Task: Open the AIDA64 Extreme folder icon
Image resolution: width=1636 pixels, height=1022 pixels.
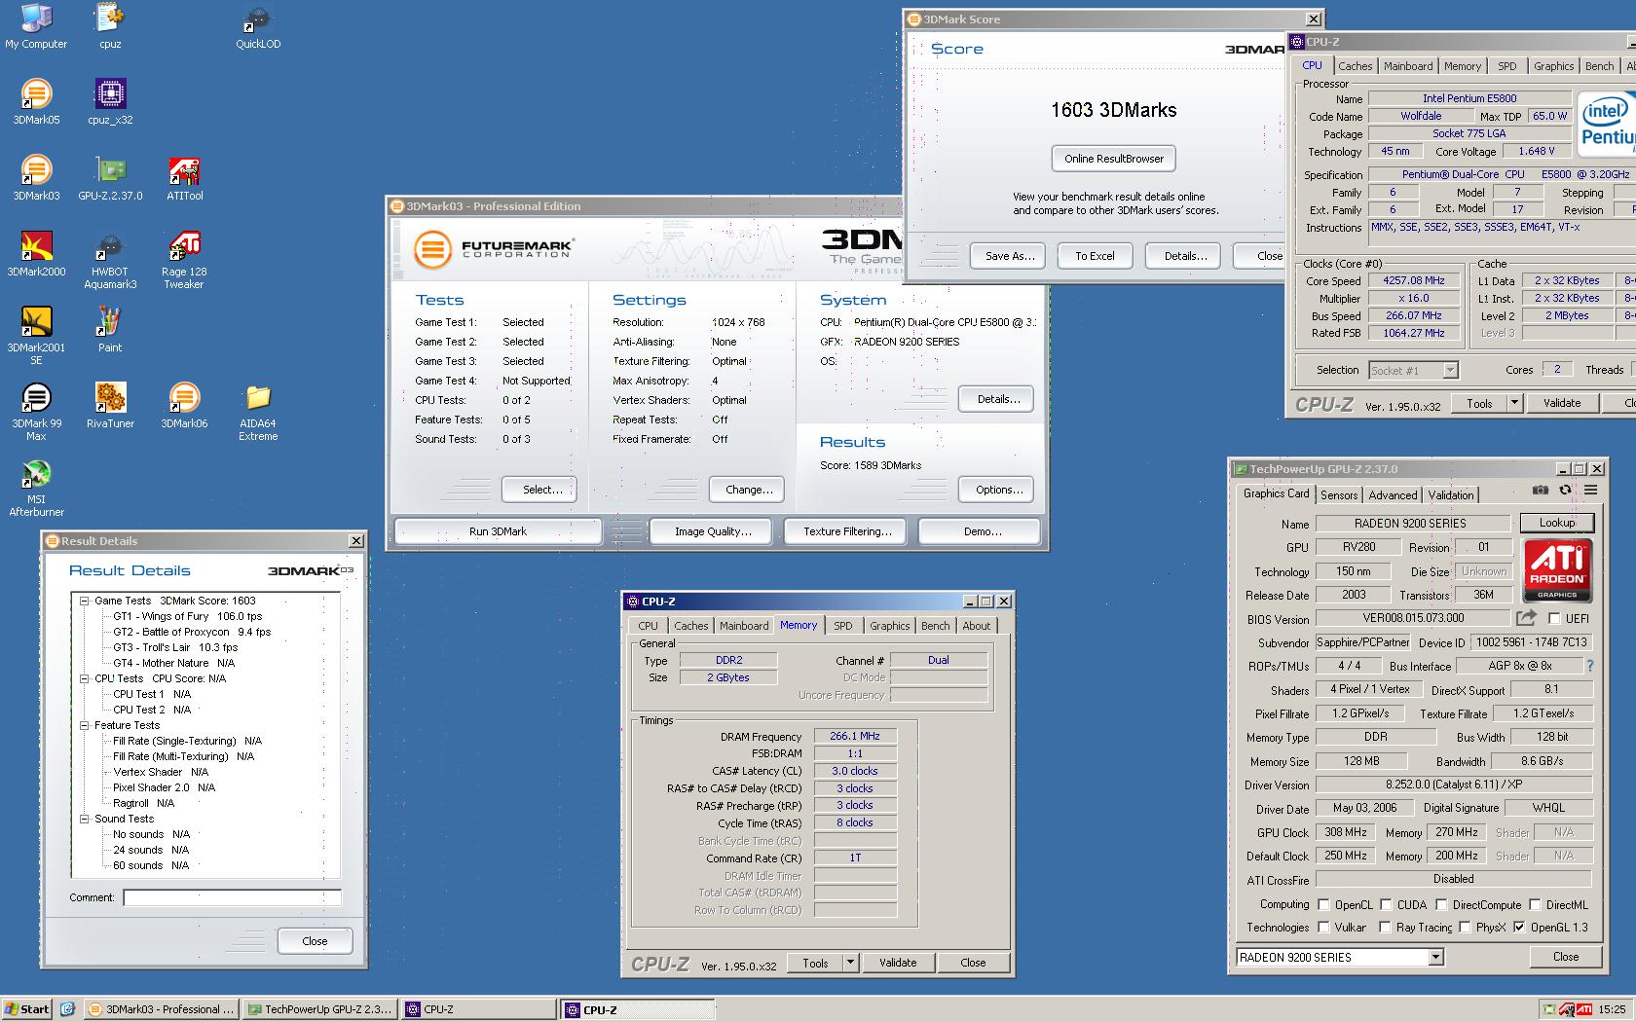Action: tap(258, 412)
